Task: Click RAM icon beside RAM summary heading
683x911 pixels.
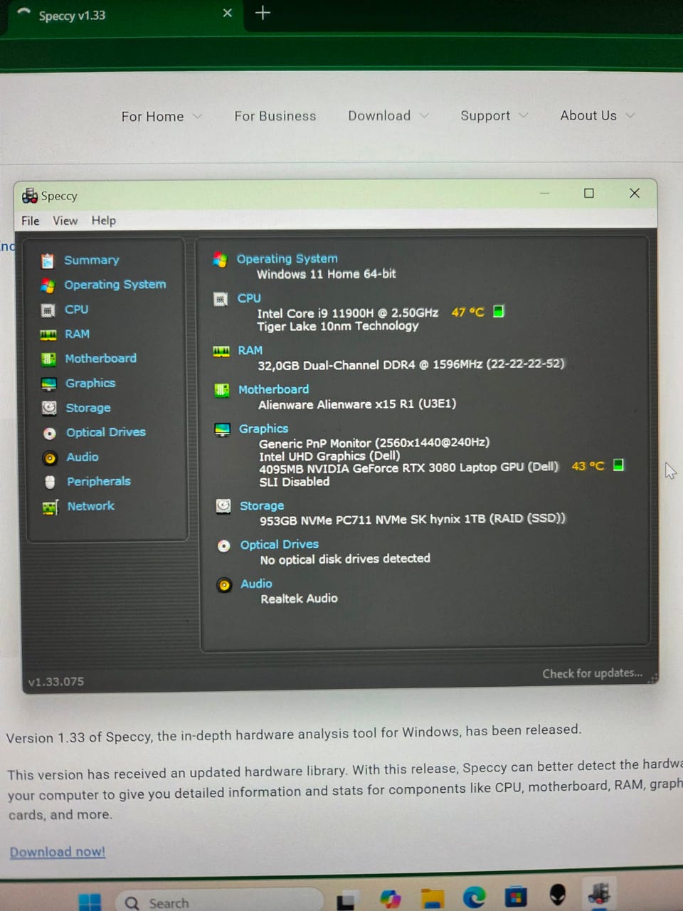Action: click(221, 351)
